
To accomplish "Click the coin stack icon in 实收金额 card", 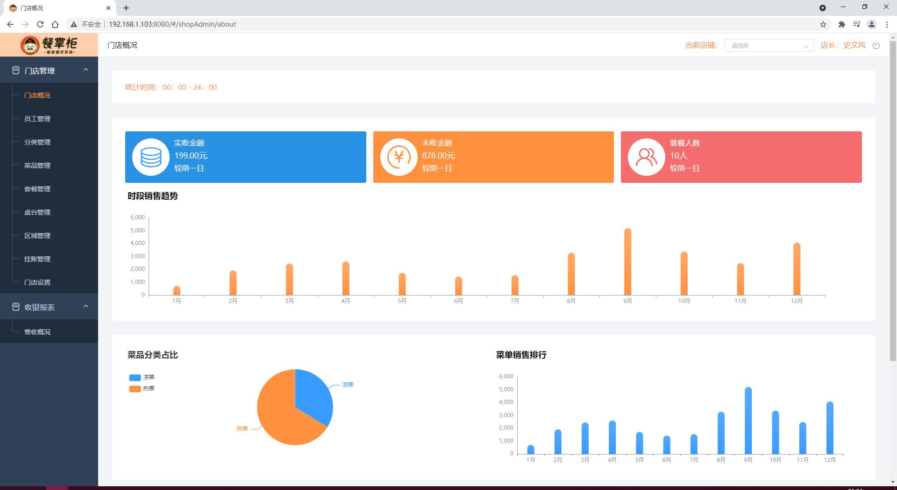I will [151, 157].
